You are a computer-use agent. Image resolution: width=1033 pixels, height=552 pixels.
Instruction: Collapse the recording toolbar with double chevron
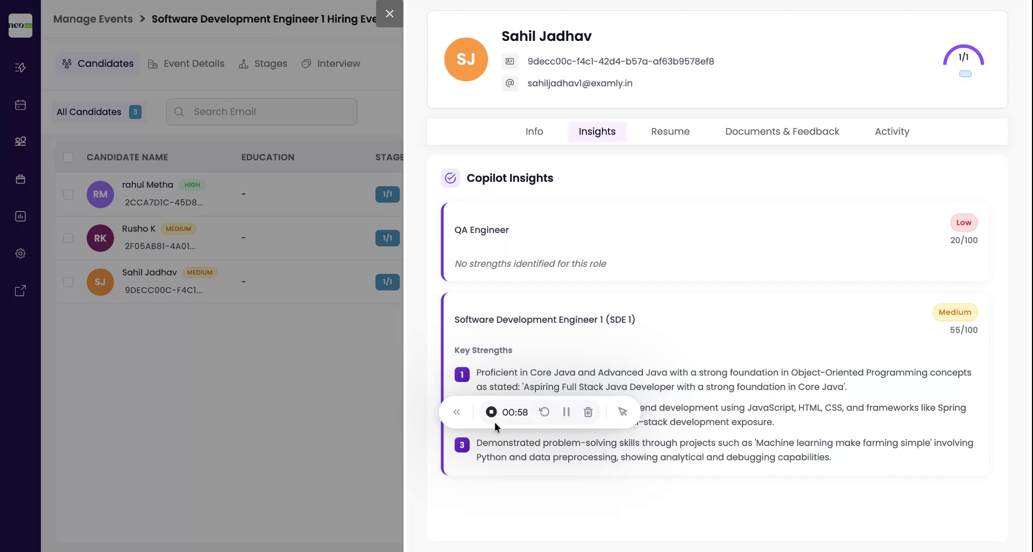coord(456,412)
